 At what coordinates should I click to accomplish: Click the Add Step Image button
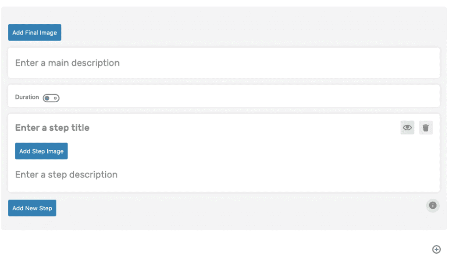41,151
